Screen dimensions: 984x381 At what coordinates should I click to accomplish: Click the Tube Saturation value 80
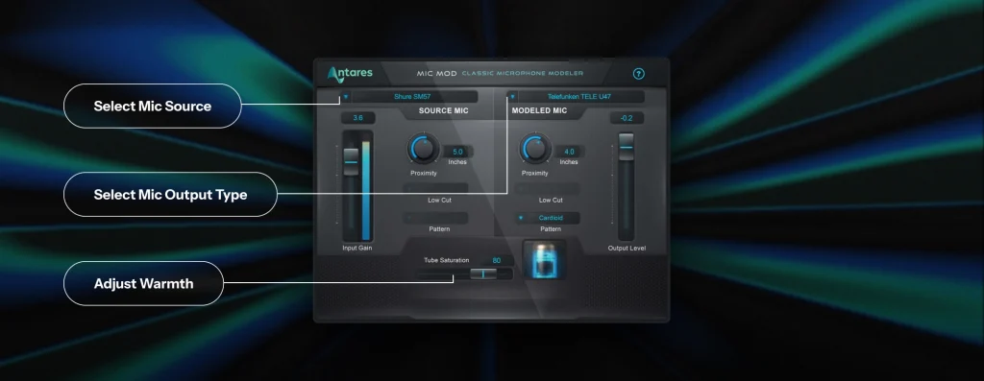(x=497, y=261)
